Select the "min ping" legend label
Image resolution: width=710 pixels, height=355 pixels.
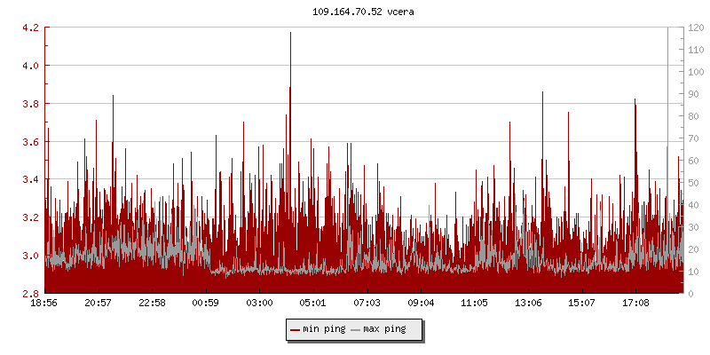click(323, 329)
